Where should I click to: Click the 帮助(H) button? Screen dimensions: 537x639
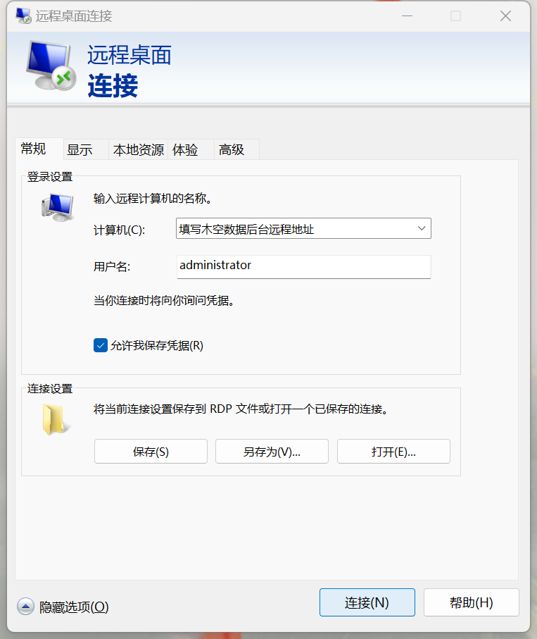[472, 602]
